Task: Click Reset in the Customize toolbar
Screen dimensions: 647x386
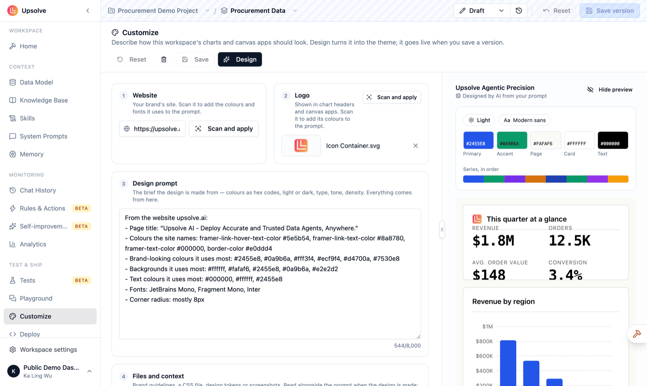Action: 132,59
